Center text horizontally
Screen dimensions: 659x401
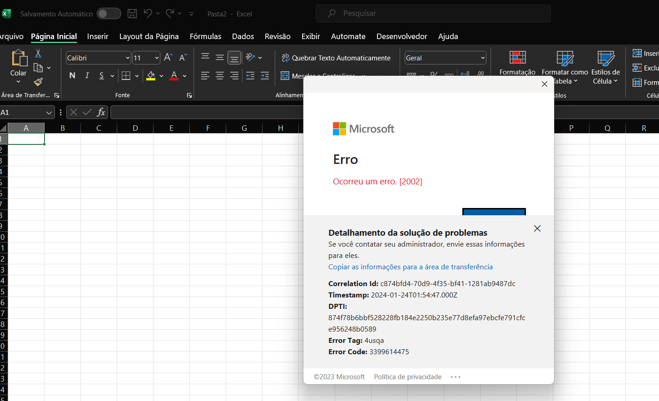pos(220,75)
